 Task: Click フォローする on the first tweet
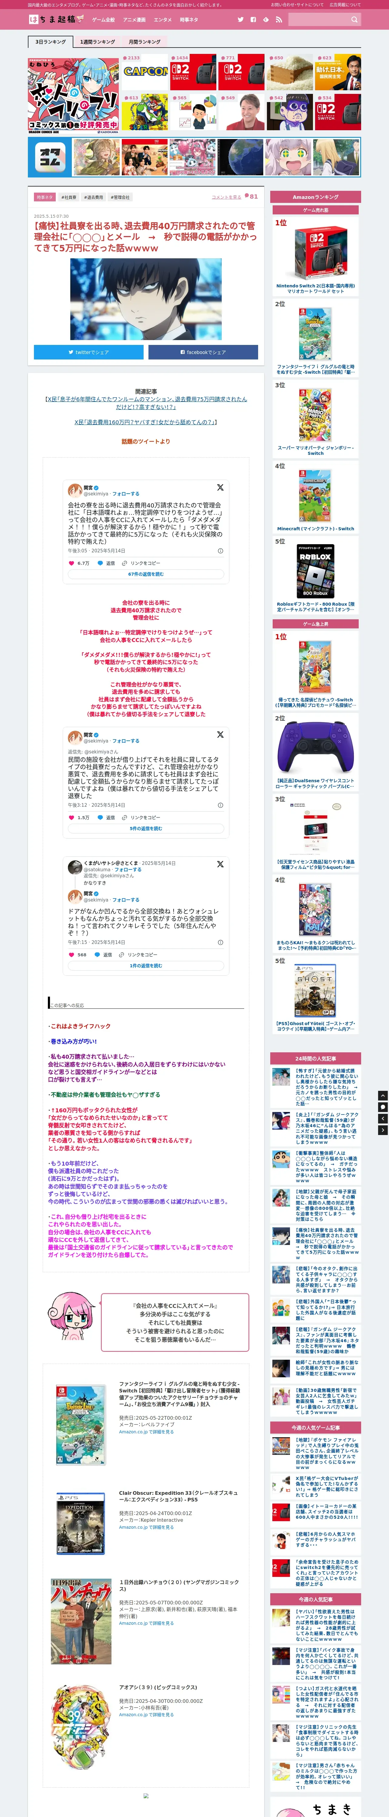[126, 494]
